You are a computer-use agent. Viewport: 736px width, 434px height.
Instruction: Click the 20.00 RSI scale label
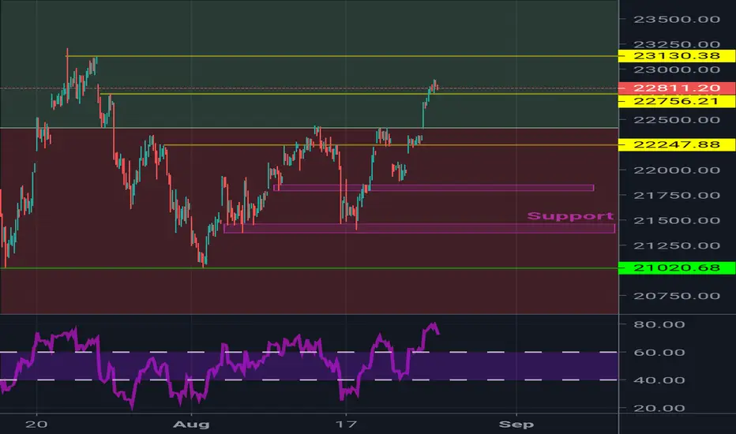[x=659, y=408]
